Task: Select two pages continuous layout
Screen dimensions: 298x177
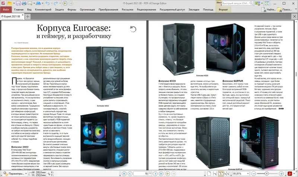Action: (226, 174)
